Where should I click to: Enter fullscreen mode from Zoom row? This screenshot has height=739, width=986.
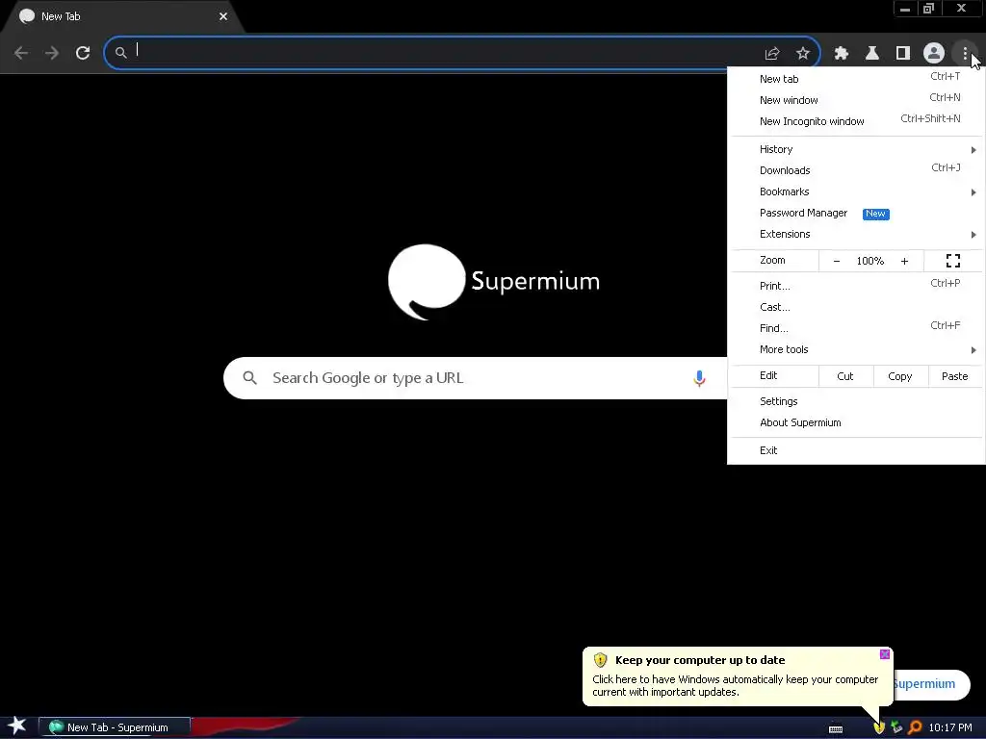pyautogui.click(x=952, y=261)
